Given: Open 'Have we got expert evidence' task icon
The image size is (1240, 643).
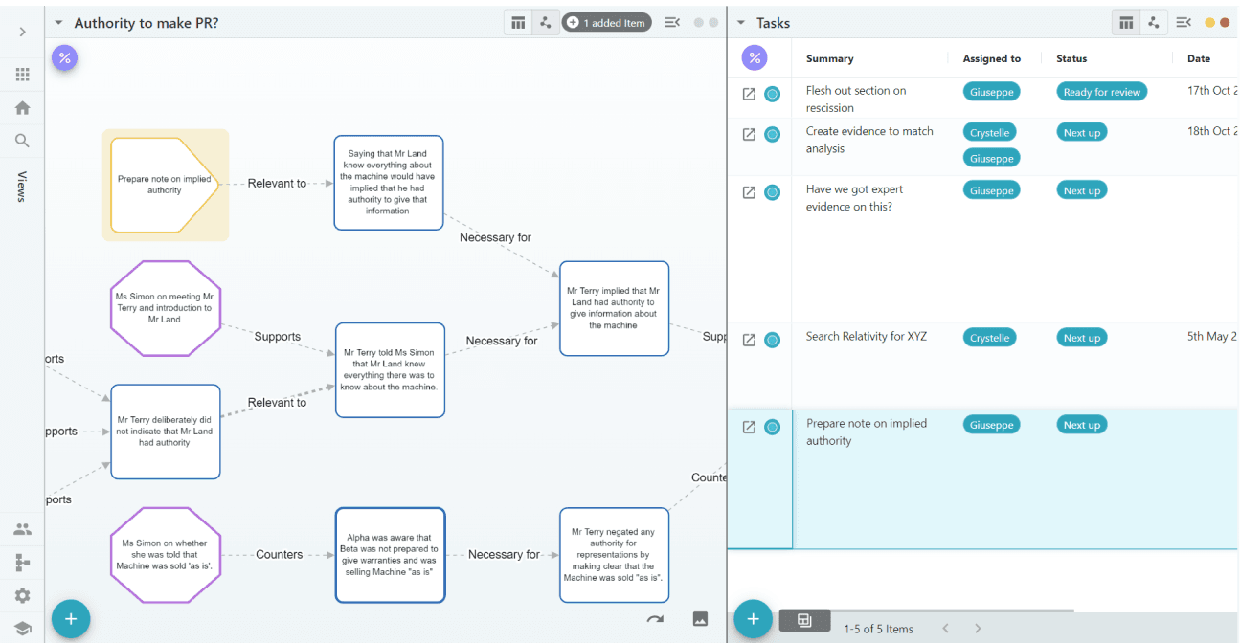Looking at the screenshot, I should point(750,192).
